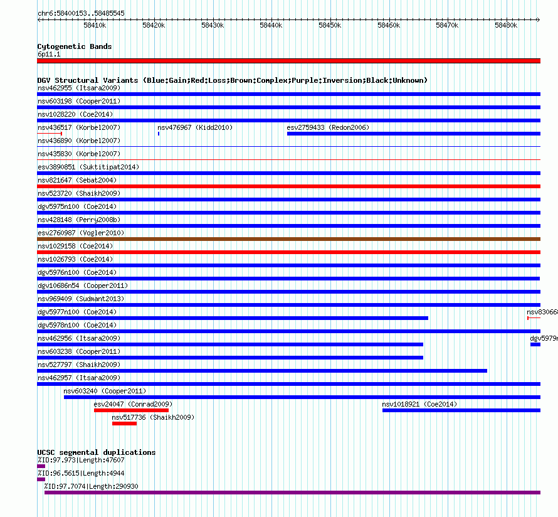
Task: Select esv3890851 (Suktitipat2014) variant label
Action: [x=88, y=167]
